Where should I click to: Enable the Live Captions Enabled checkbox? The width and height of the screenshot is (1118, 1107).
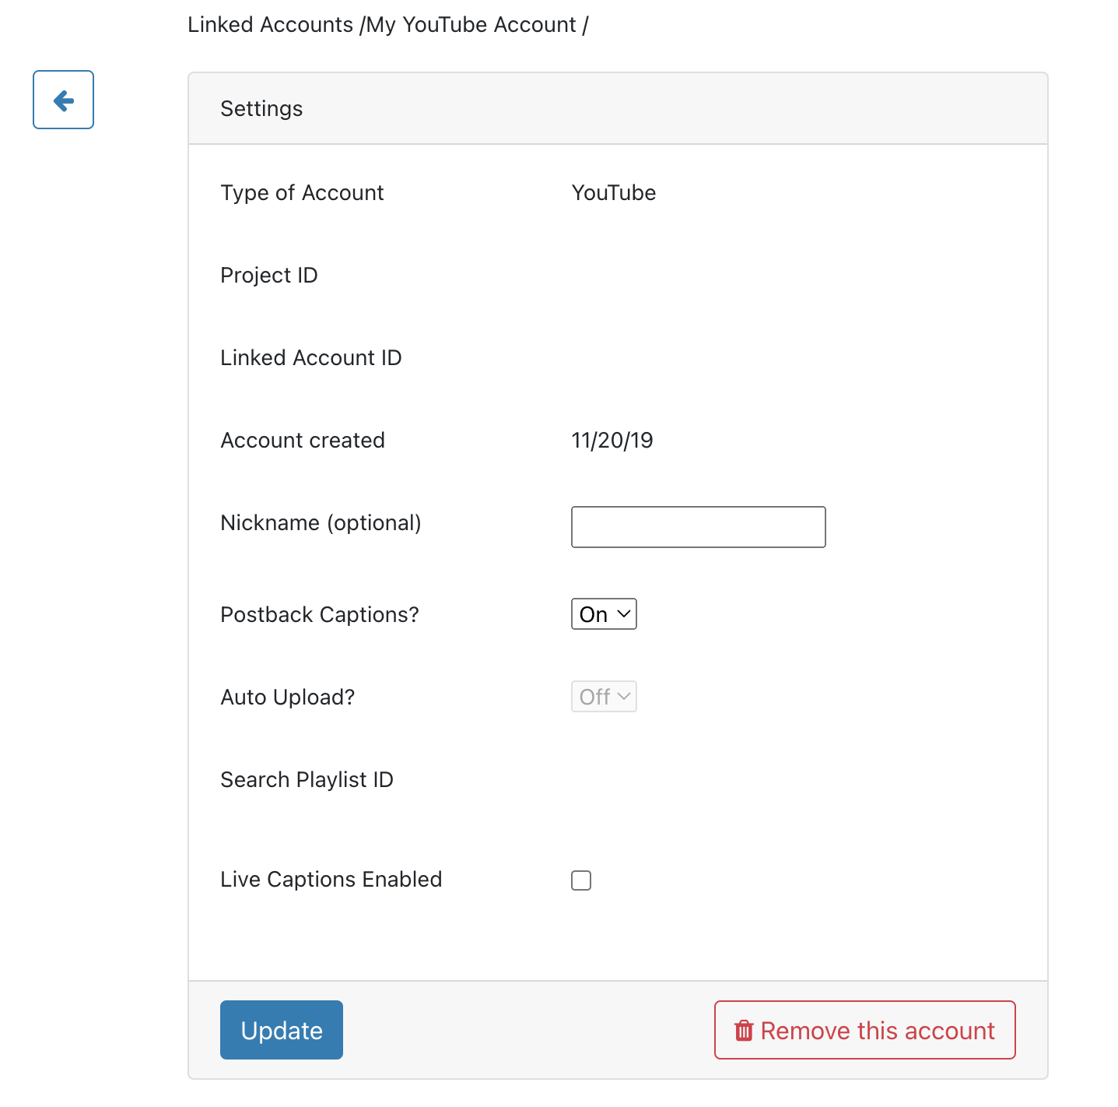(581, 880)
